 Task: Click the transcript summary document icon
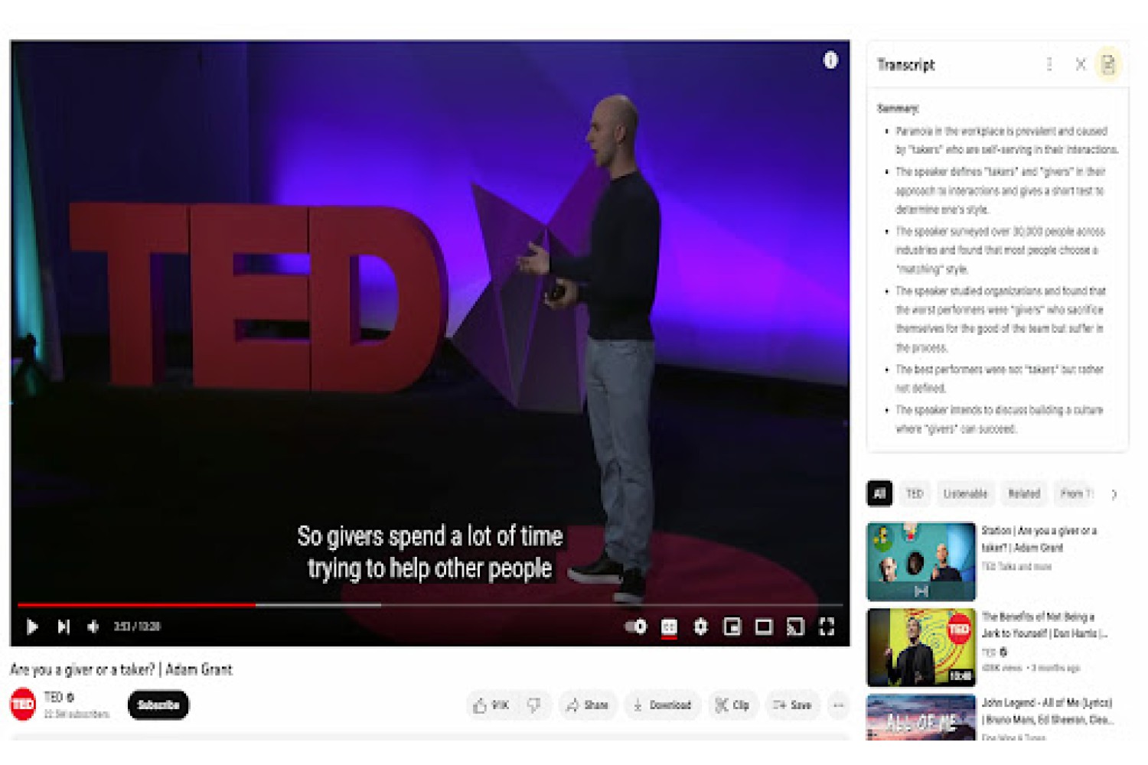point(1108,64)
